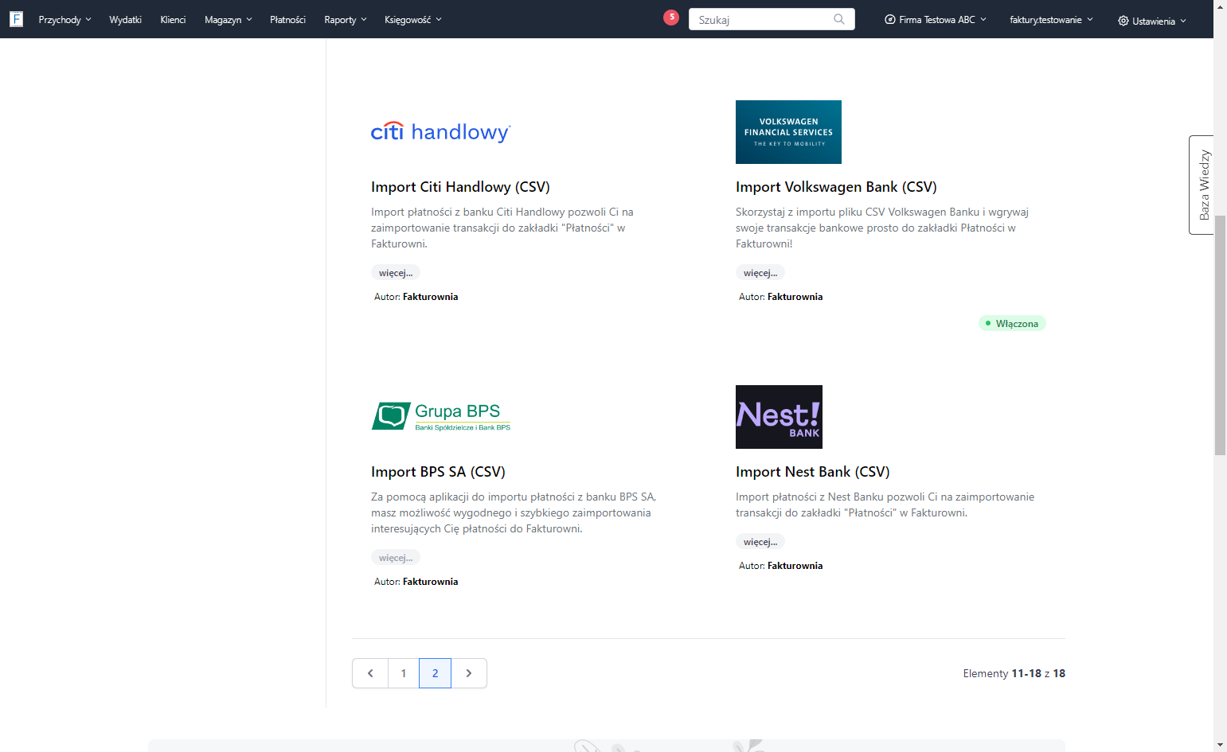Click the vertical page scrollbar thumb
This screenshot has width=1227, height=752.
[x=1220, y=334]
